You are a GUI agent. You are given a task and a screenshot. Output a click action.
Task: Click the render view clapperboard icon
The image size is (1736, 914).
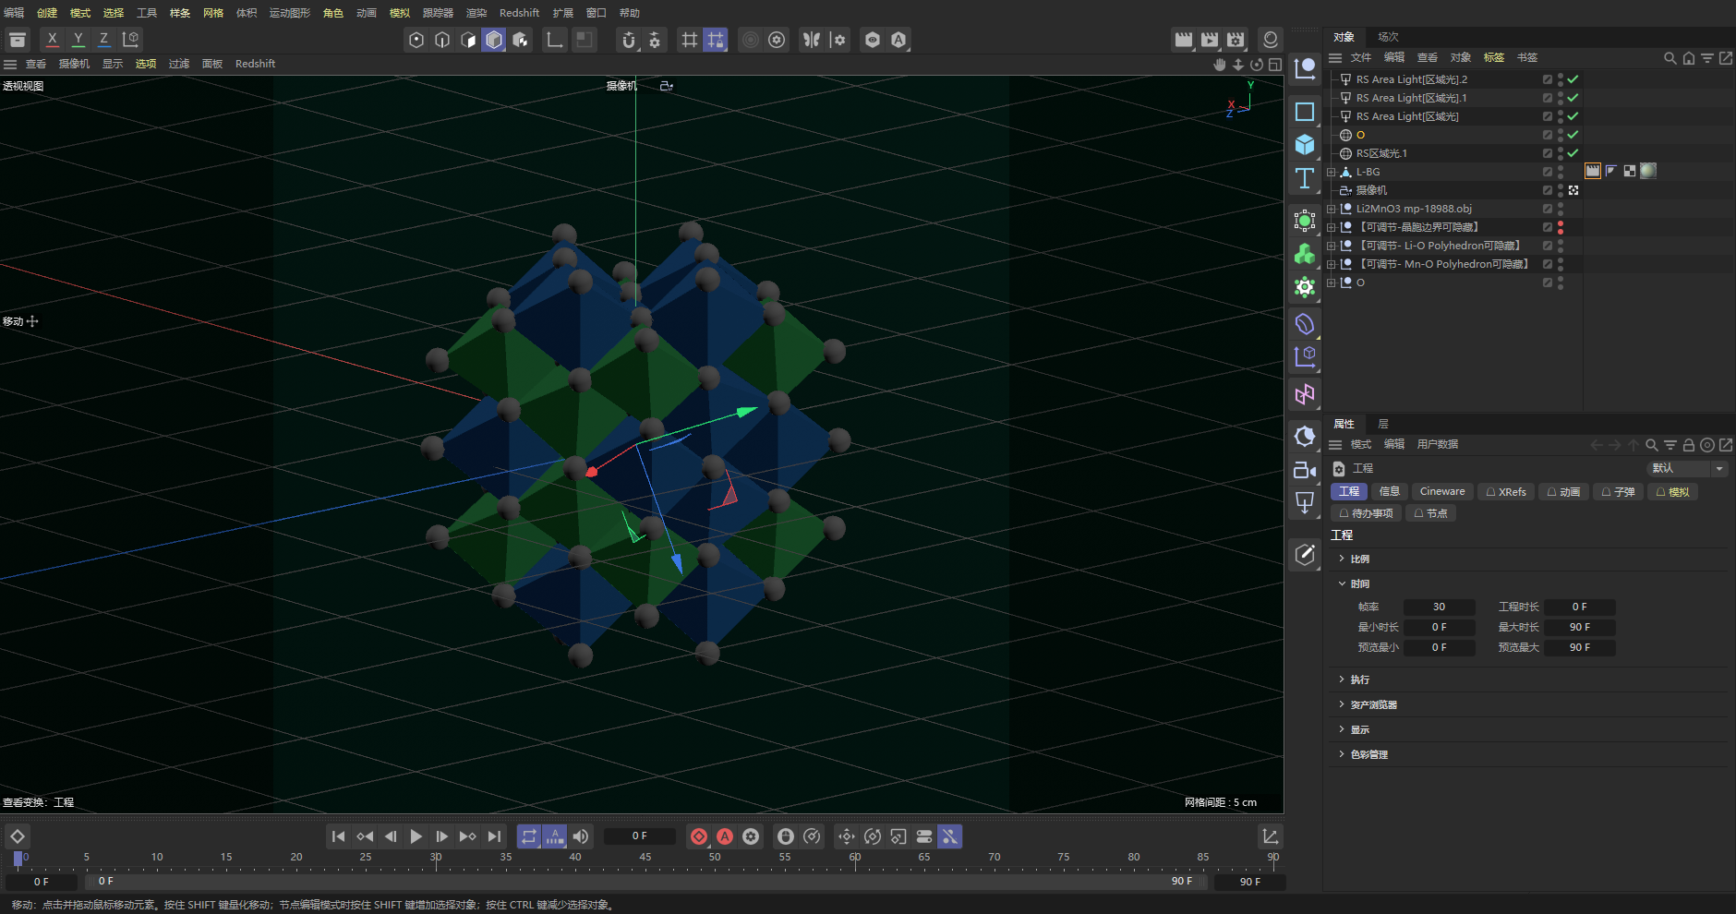pyautogui.click(x=1184, y=40)
